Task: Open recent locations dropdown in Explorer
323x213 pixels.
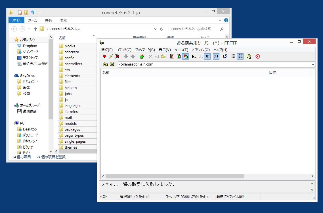Action: pos(29,29)
